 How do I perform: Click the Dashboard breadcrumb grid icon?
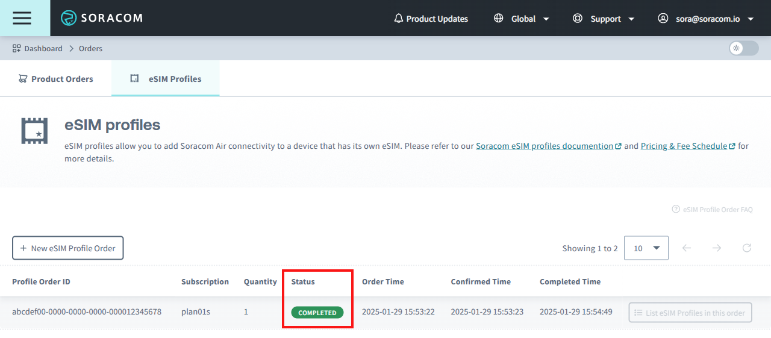[17, 48]
